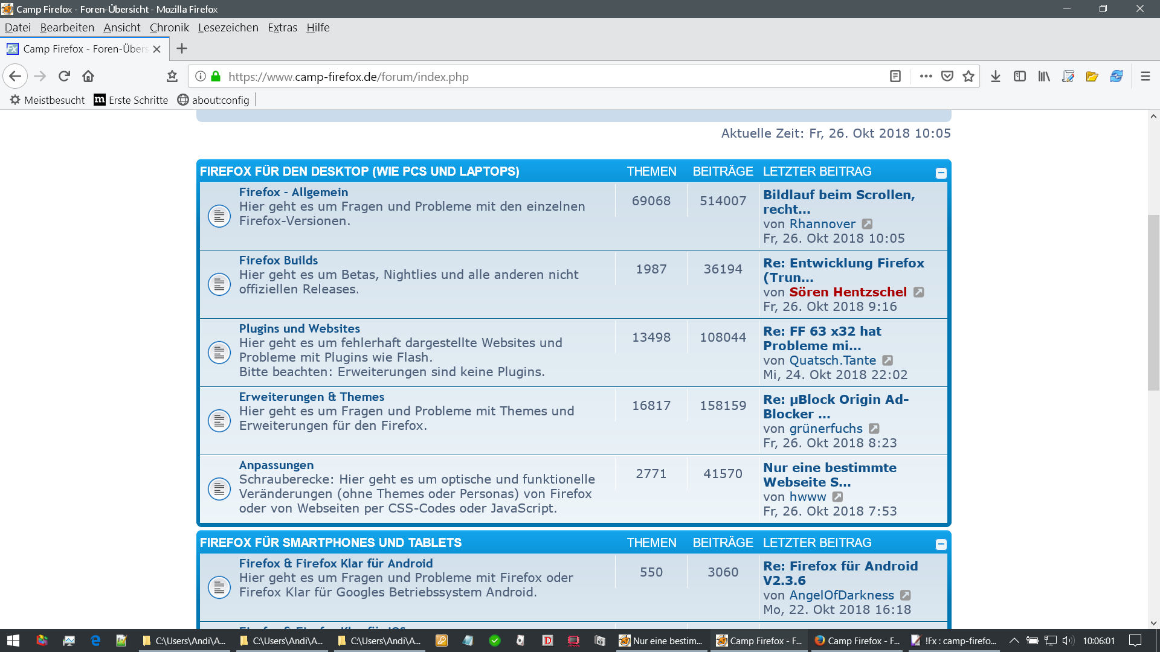This screenshot has height=652, width=1160.
Task: Open the Ansicht menu
Action: pos(122,27)
